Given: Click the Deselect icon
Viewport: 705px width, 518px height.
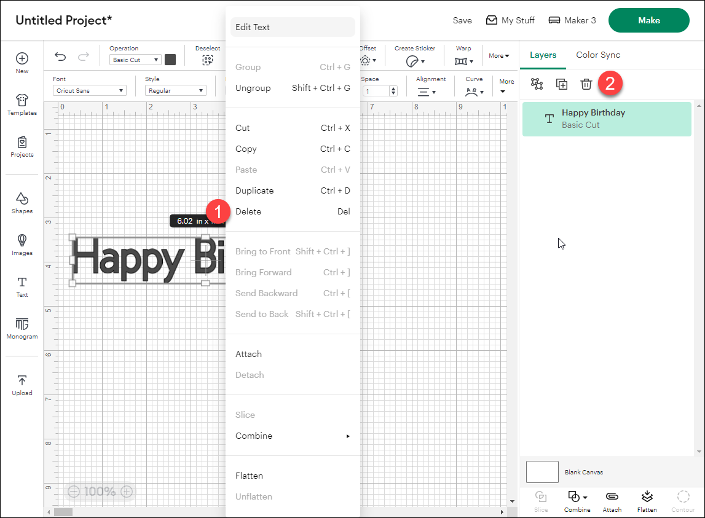Looking at the screenshot, I should click(x=207, y=60).
